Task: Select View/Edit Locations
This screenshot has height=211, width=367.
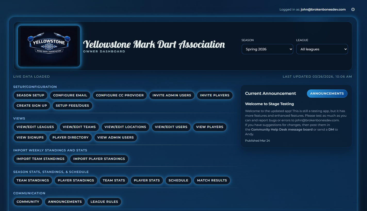Action: (x=125, y=127)
